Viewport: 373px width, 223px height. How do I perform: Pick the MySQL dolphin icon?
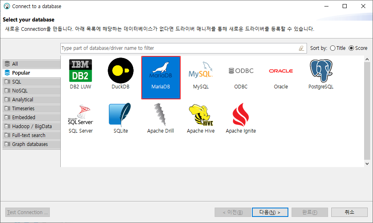(201, 70)
